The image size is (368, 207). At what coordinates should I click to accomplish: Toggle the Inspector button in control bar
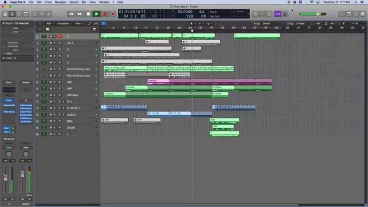(12, 14)
